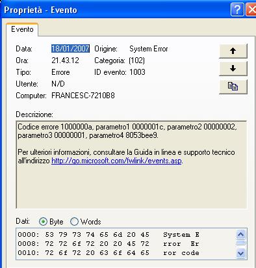Click the Origine value System Error
The image size is (256, 268).
point(149,49)
